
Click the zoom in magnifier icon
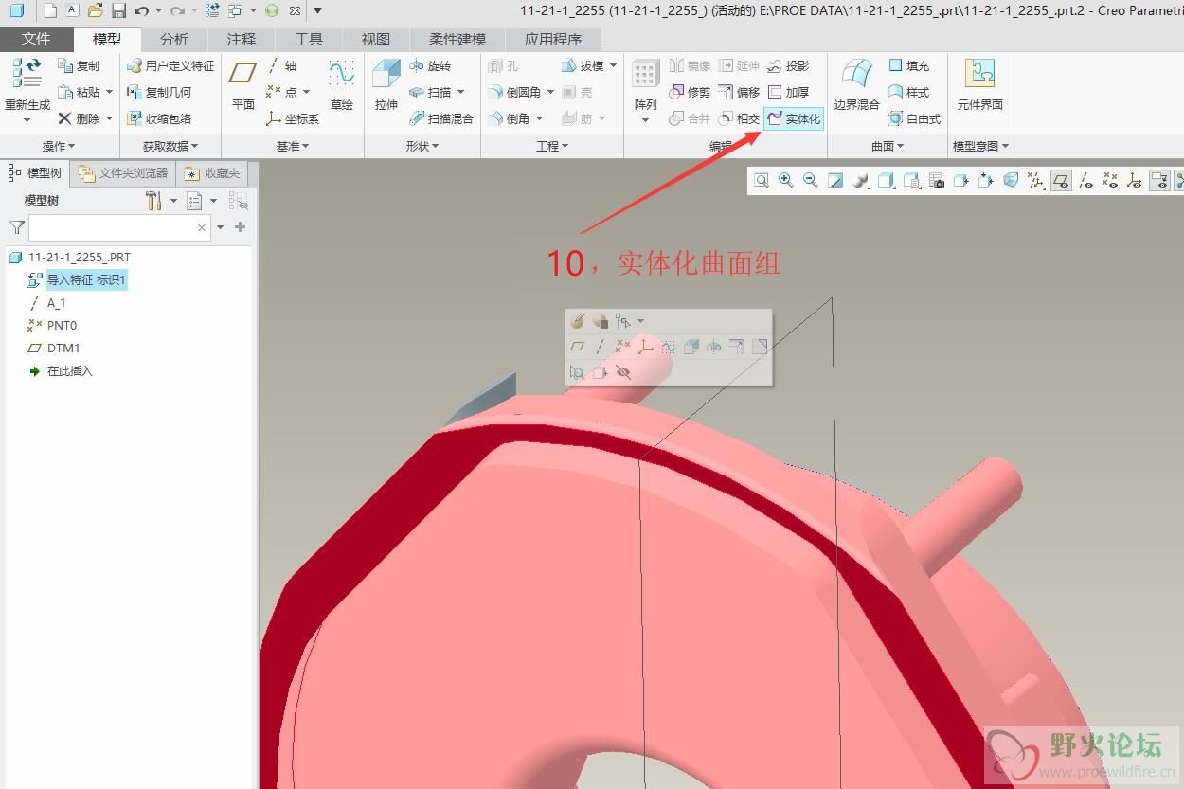[786, 180]
